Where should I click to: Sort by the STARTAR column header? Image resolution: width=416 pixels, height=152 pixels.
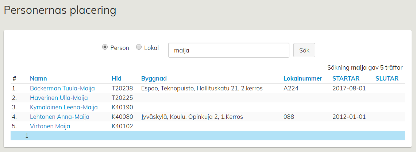(346, 78)
